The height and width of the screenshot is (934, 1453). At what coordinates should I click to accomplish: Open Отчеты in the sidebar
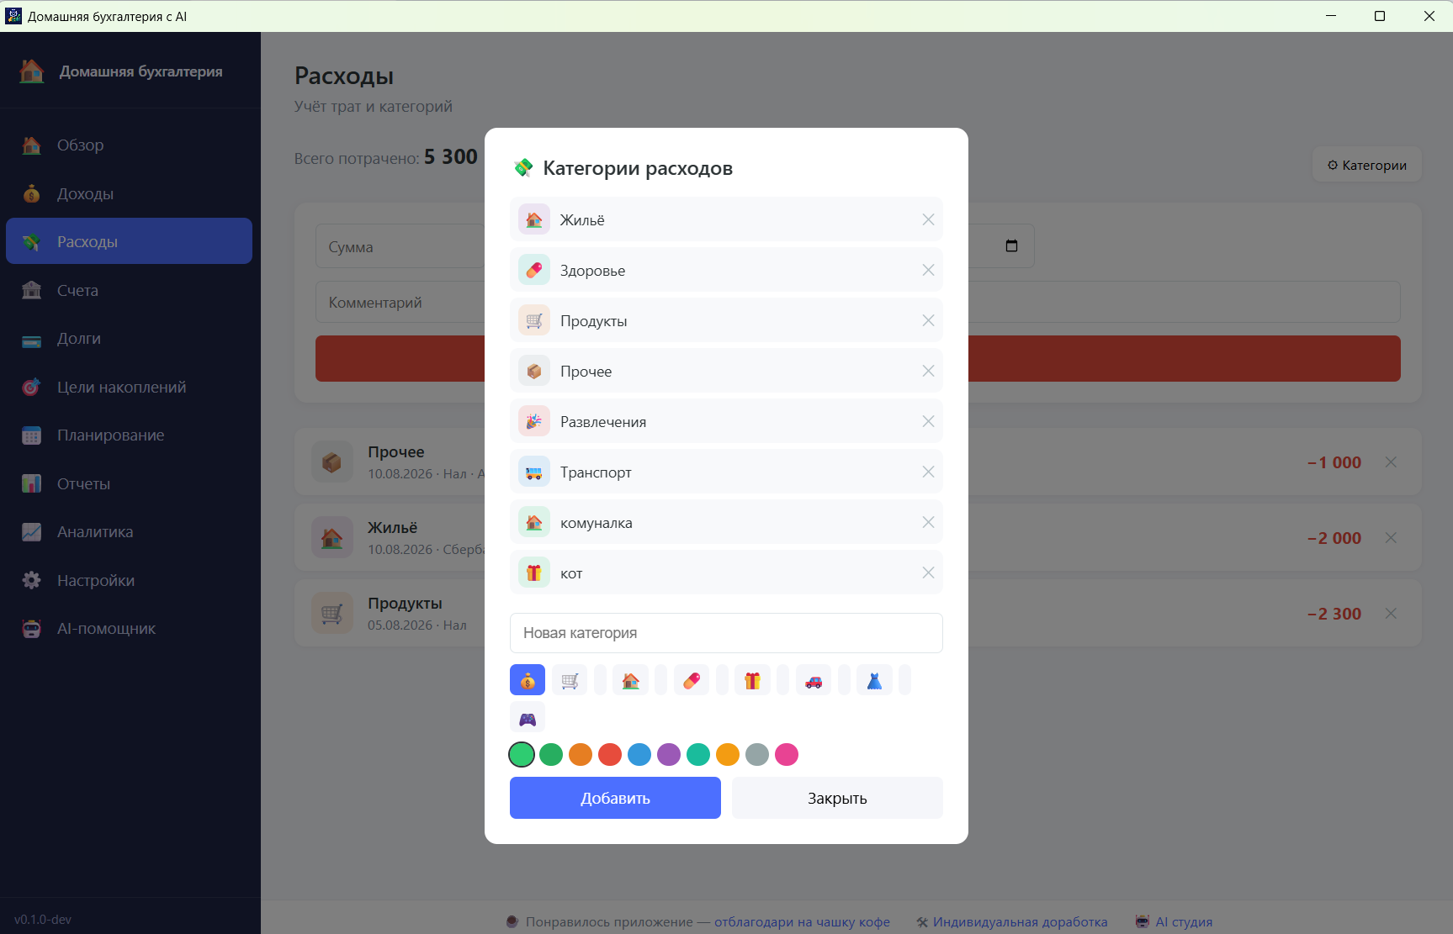pos(129,484)
